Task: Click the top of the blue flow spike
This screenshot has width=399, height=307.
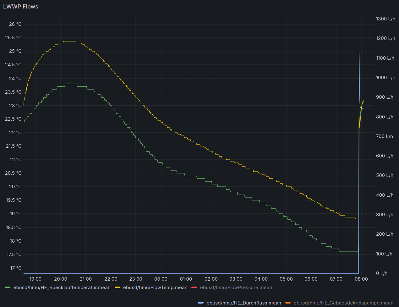Action: [x=359, y=53]
